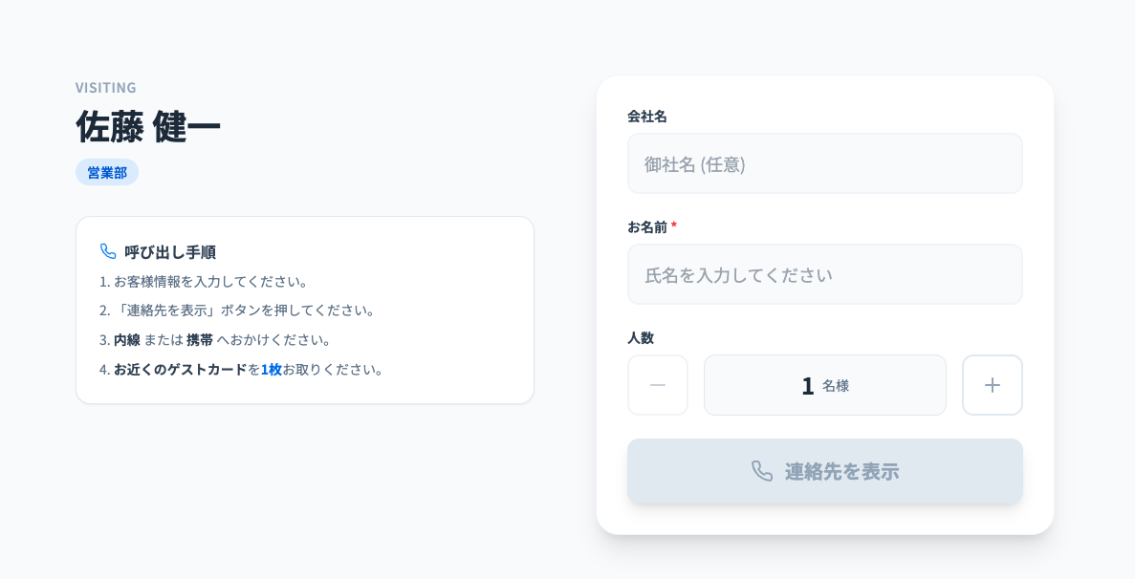The image size is (1135, 579).
Task: Click the 会社名 field label
Action: click(x=647, y=116)
